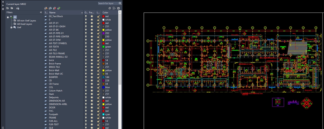The height and width of the screenshot is (129, 324).
Task: Turn off the AR-TEXT4 layer lightbulb
Action: pos(86,47)
